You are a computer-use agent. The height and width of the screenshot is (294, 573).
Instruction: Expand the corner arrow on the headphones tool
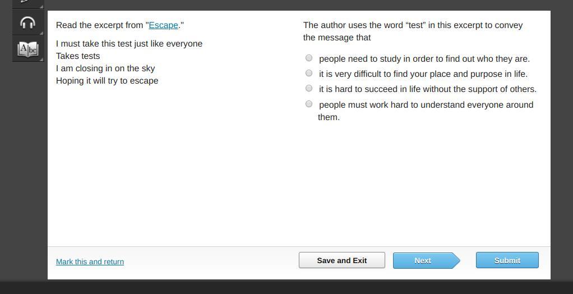(41, 32)
